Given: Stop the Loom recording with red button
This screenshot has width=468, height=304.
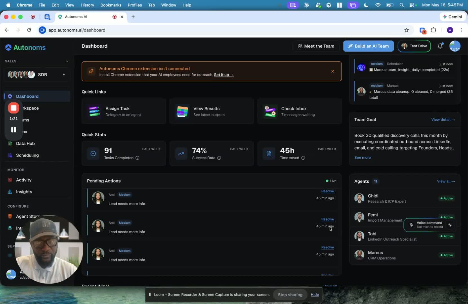Looking at the screenshot, I should click(x=14, y=108).
